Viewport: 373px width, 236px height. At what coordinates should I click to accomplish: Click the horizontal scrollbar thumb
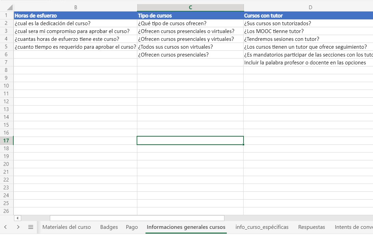point(137,218)
